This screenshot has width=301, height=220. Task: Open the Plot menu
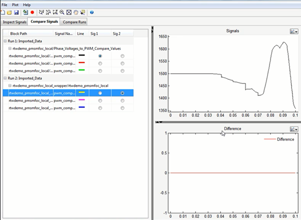click(x=15, y=5)
